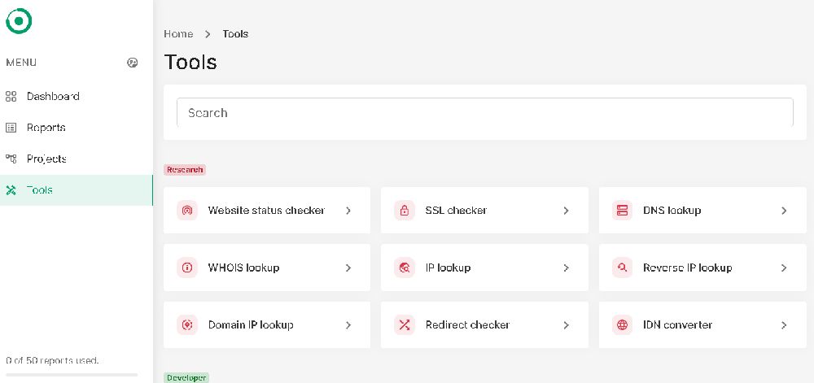Click the chevron on DNS lookup card
Image resolution: width=814 pixels, height=383 pixels.
tap(784, 211)
